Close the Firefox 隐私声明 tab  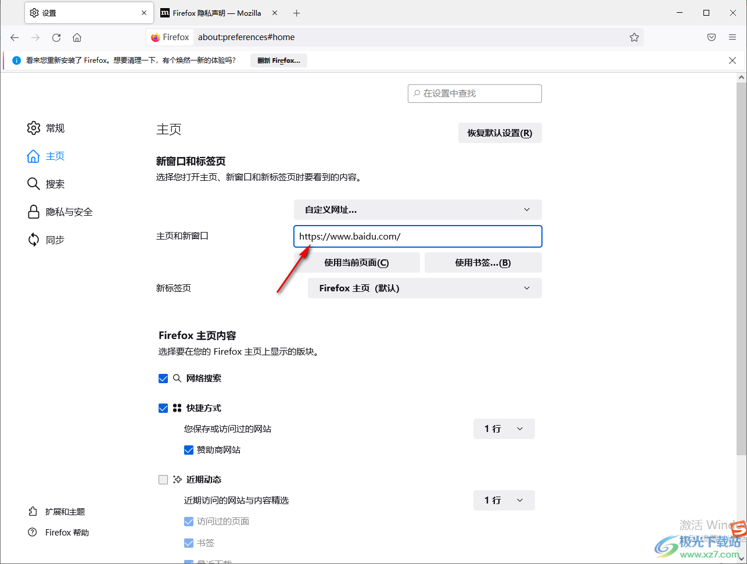click(275, 13)
